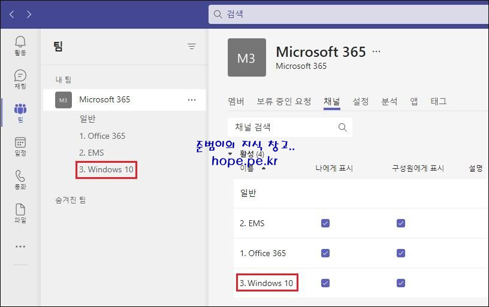
Task: Click the 나에게 표시 column header
Action: pos(334,168)
